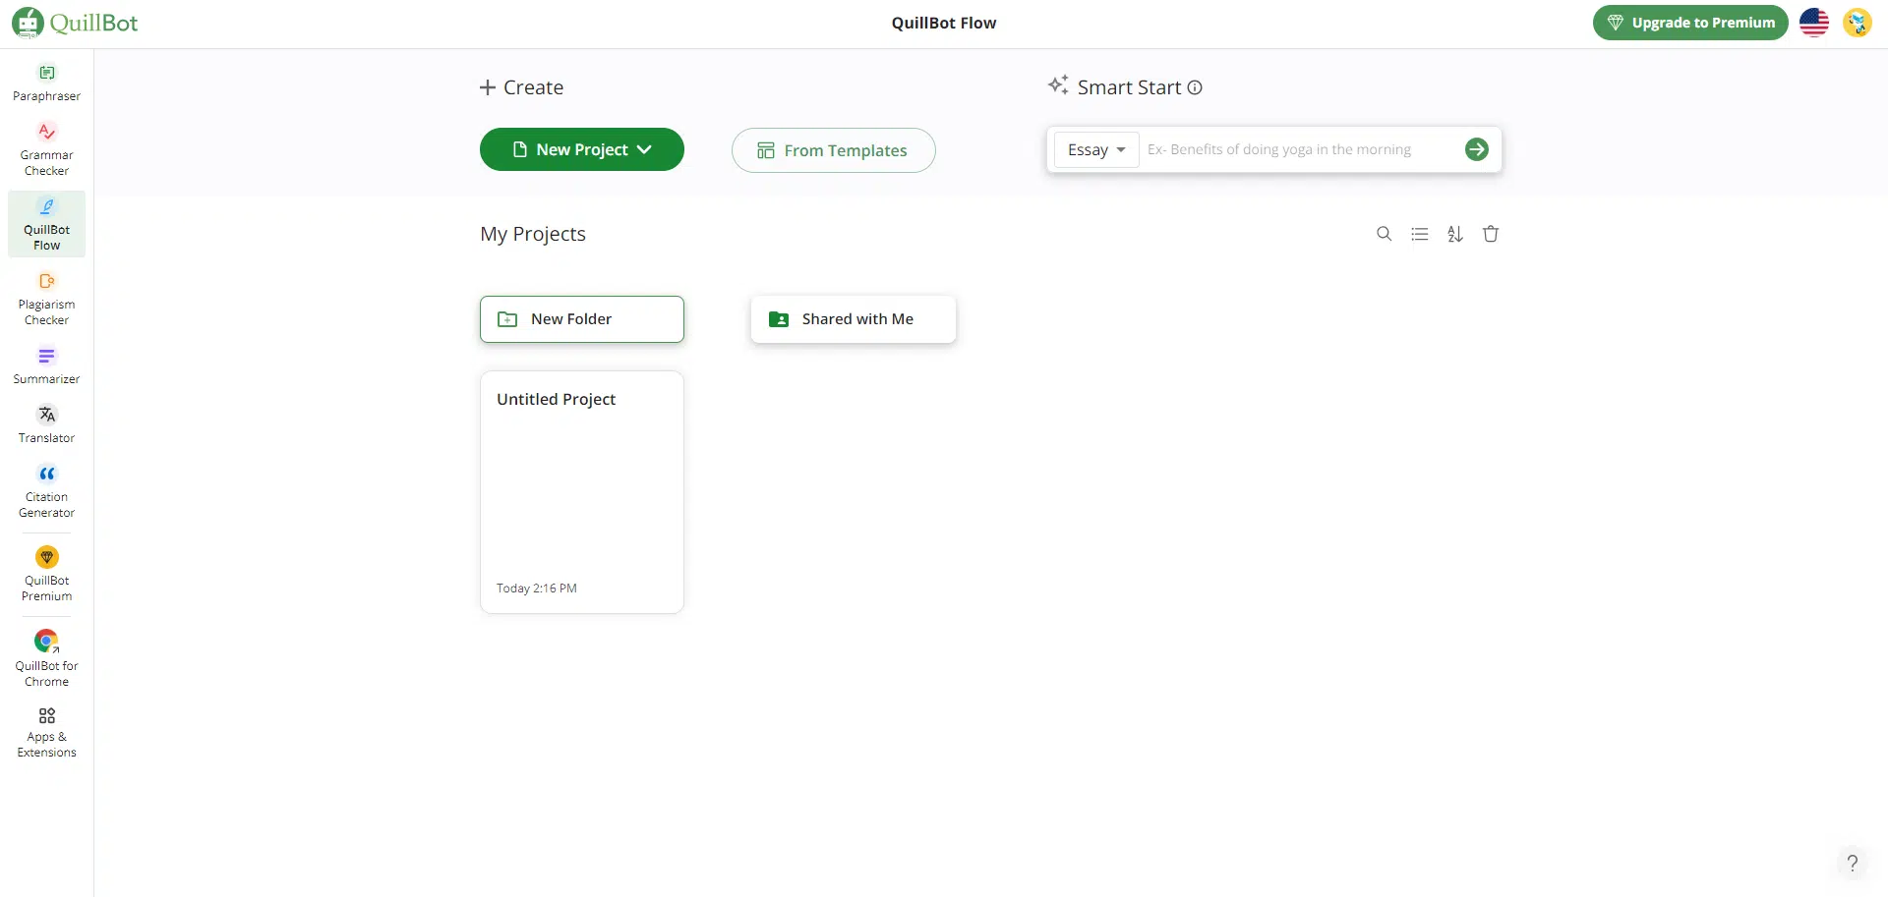Open Grammar Checker from sidebar
1888x897 pixels.
[x=46, y=149]
